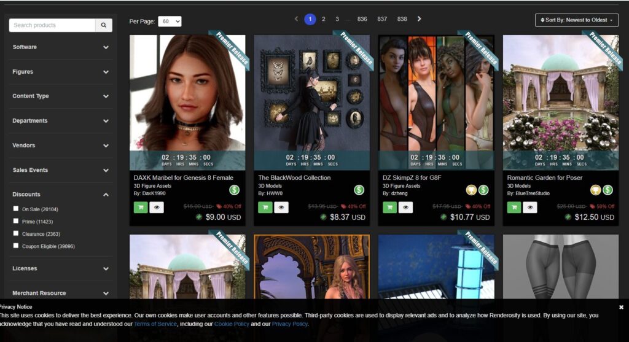Viewport: 629px width, 342px height.
Task: Click green dollar badge on DAXK Maribel
Action: point(234,190)
